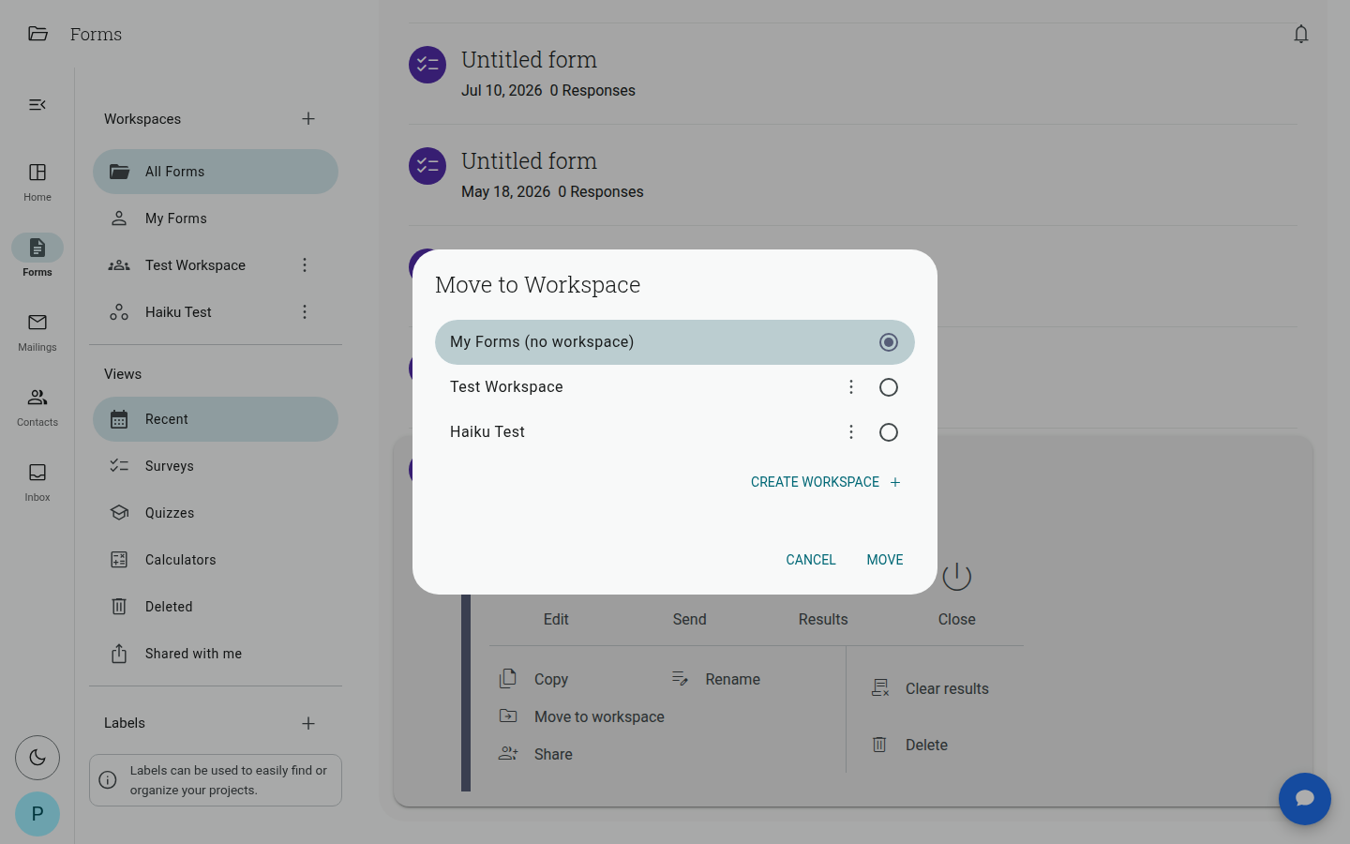Collapse the sidebar menu icon
Viewport: 1350px width, 844px height.
click(x=37, y=104)
